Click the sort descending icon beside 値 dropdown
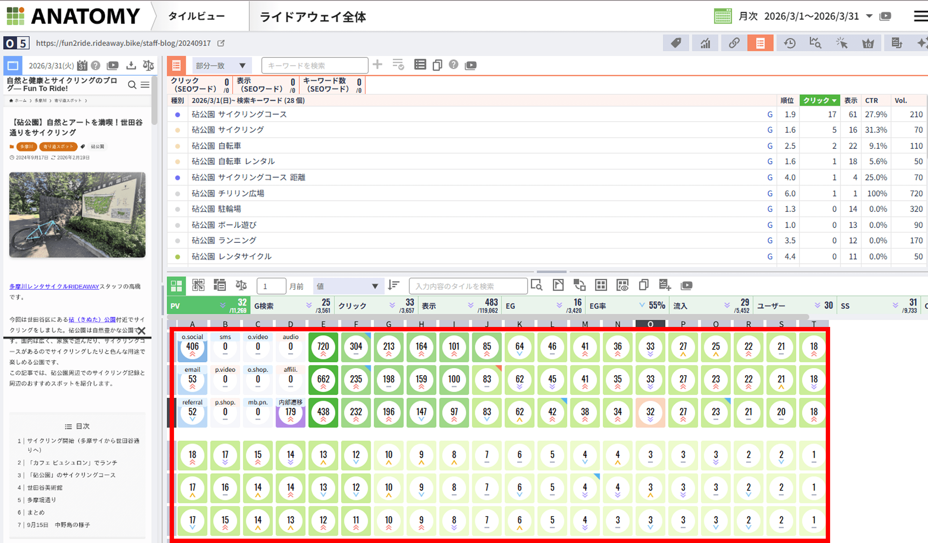 click(x=393, y=285)
